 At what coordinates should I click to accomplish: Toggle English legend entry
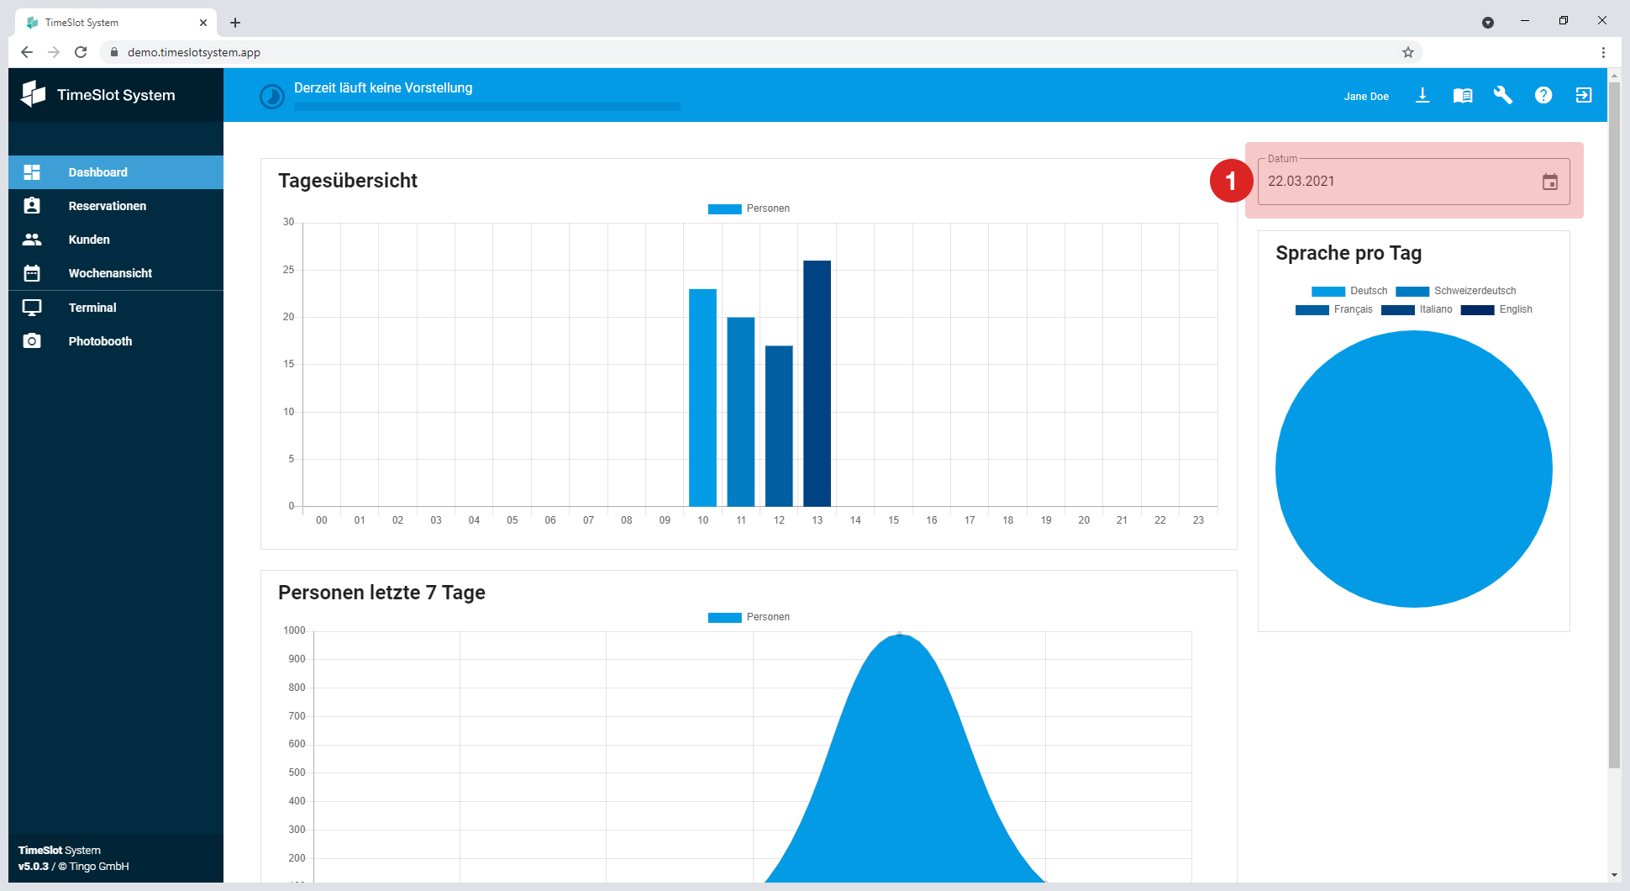1496,309
